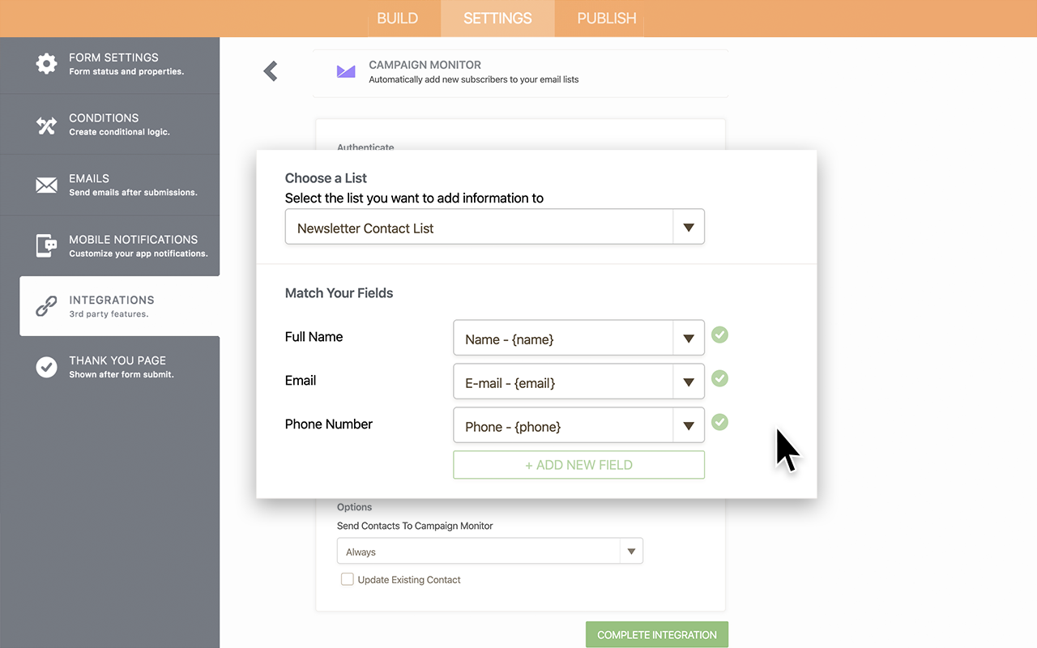The width and height of the screenshot is (1037, 648).
Task: Expand the Email field mapping dropdown
Action: (x=688, y=382)
